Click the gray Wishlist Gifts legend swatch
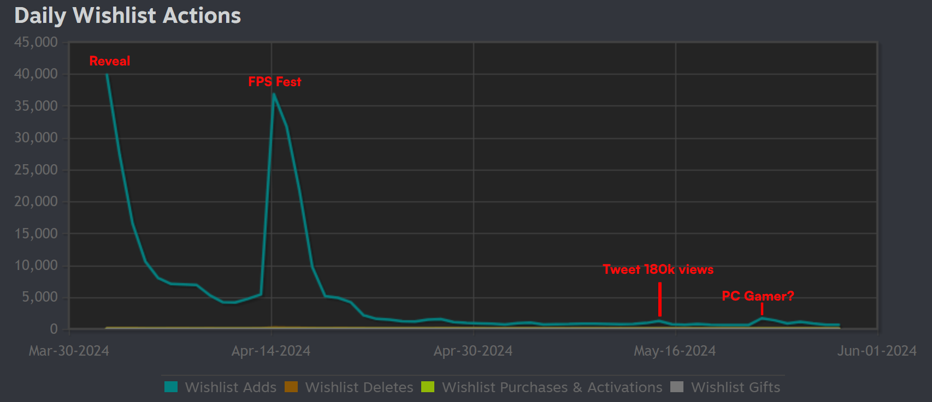Image resolution: width=932 pixels, height=402 pixels. click(677, 387)
